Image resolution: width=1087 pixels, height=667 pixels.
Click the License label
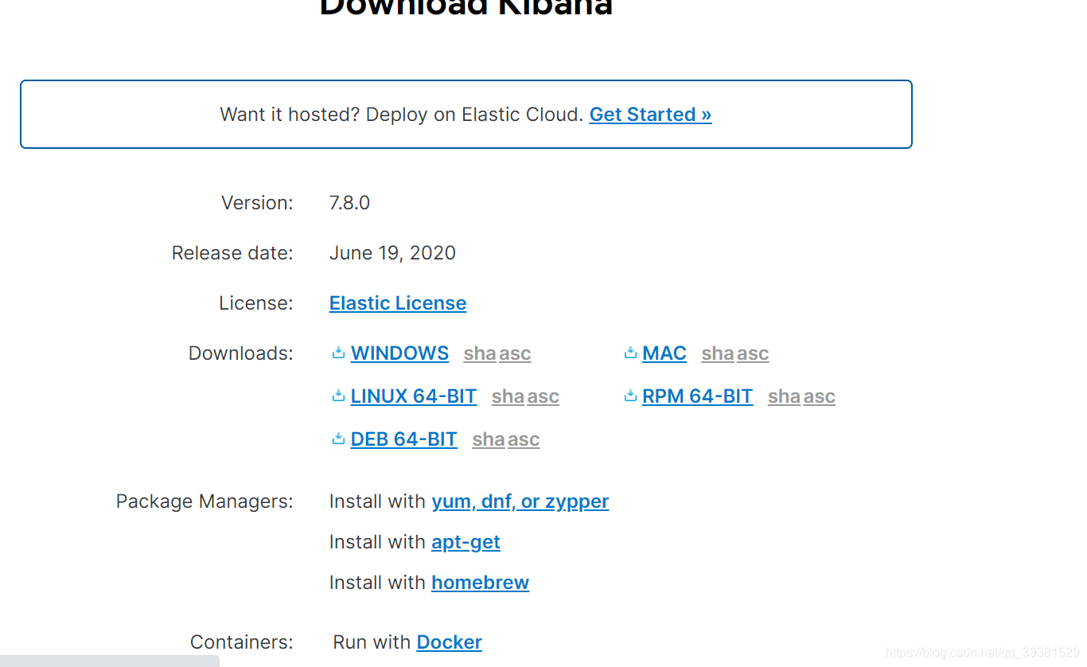[x=256, y=303]
